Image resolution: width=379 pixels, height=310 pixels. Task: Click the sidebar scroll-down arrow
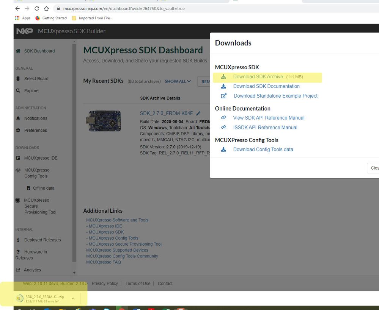[74, 273]
